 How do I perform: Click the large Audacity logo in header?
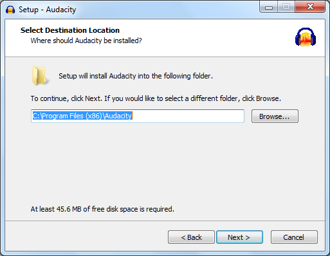tap(306, 37)
